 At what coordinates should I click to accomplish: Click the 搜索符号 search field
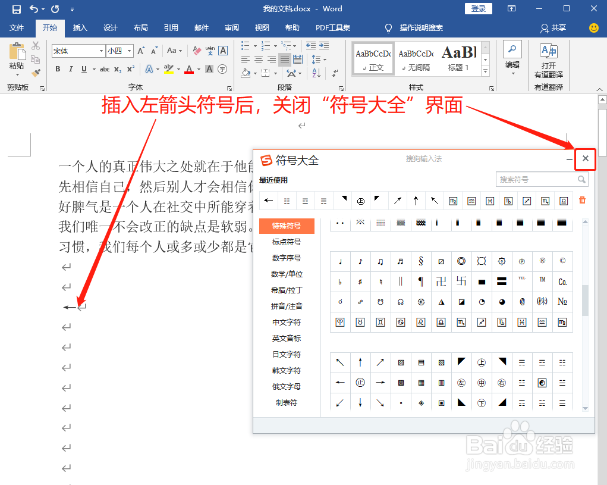[542, 179]
